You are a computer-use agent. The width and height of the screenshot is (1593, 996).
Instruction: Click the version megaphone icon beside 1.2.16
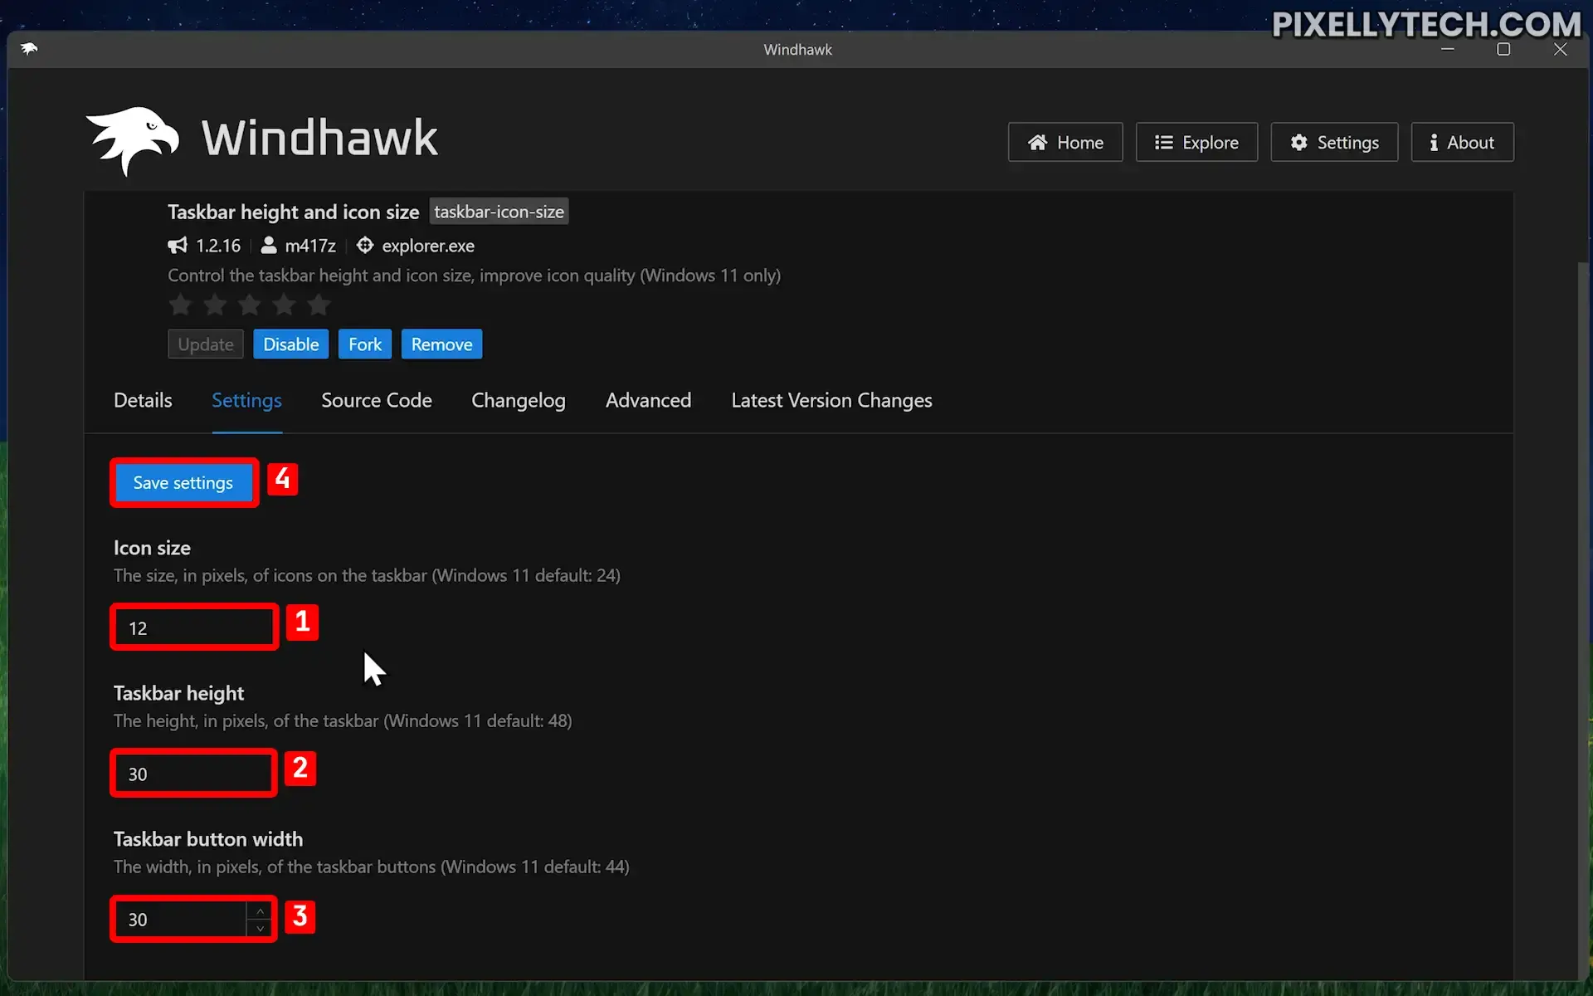(x=178, y=246)
